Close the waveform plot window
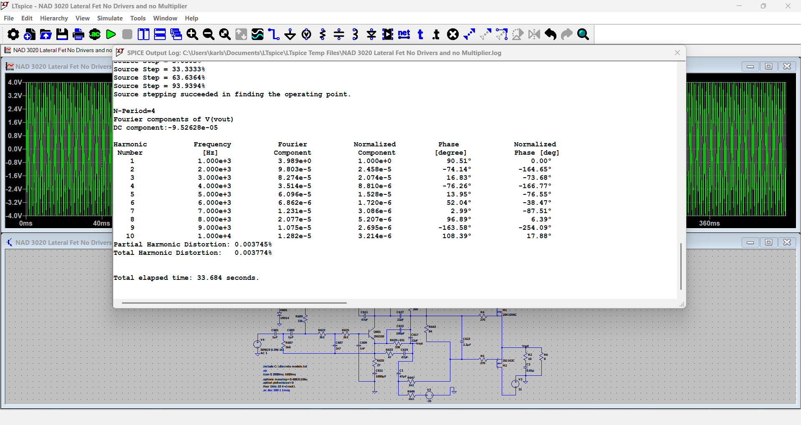Screen dimensions: 801x425 787,66
